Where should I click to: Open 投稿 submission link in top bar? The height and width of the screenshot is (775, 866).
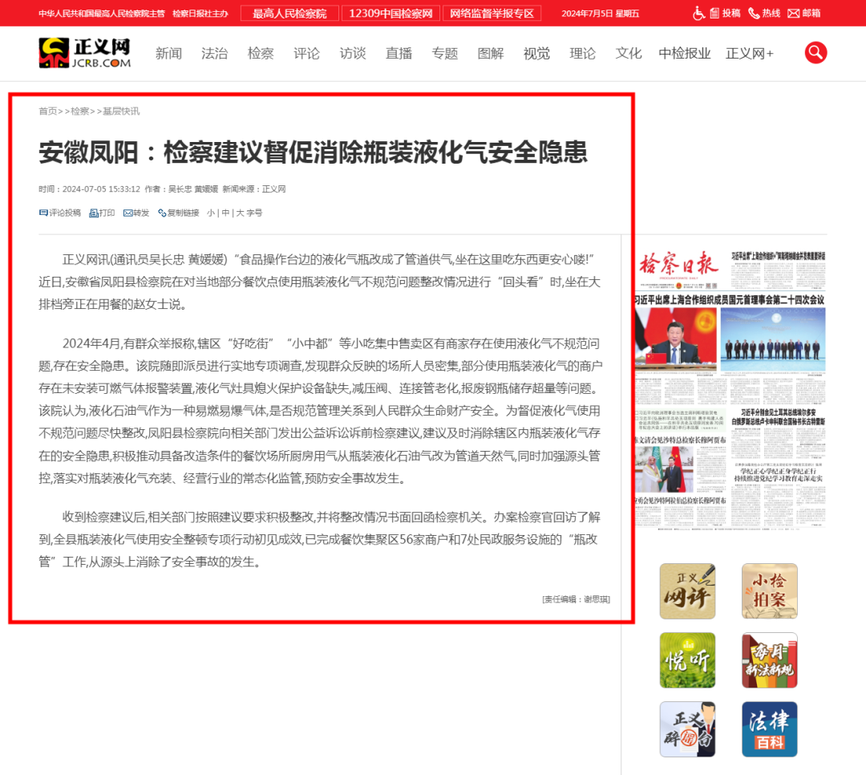tap(725, 14)
